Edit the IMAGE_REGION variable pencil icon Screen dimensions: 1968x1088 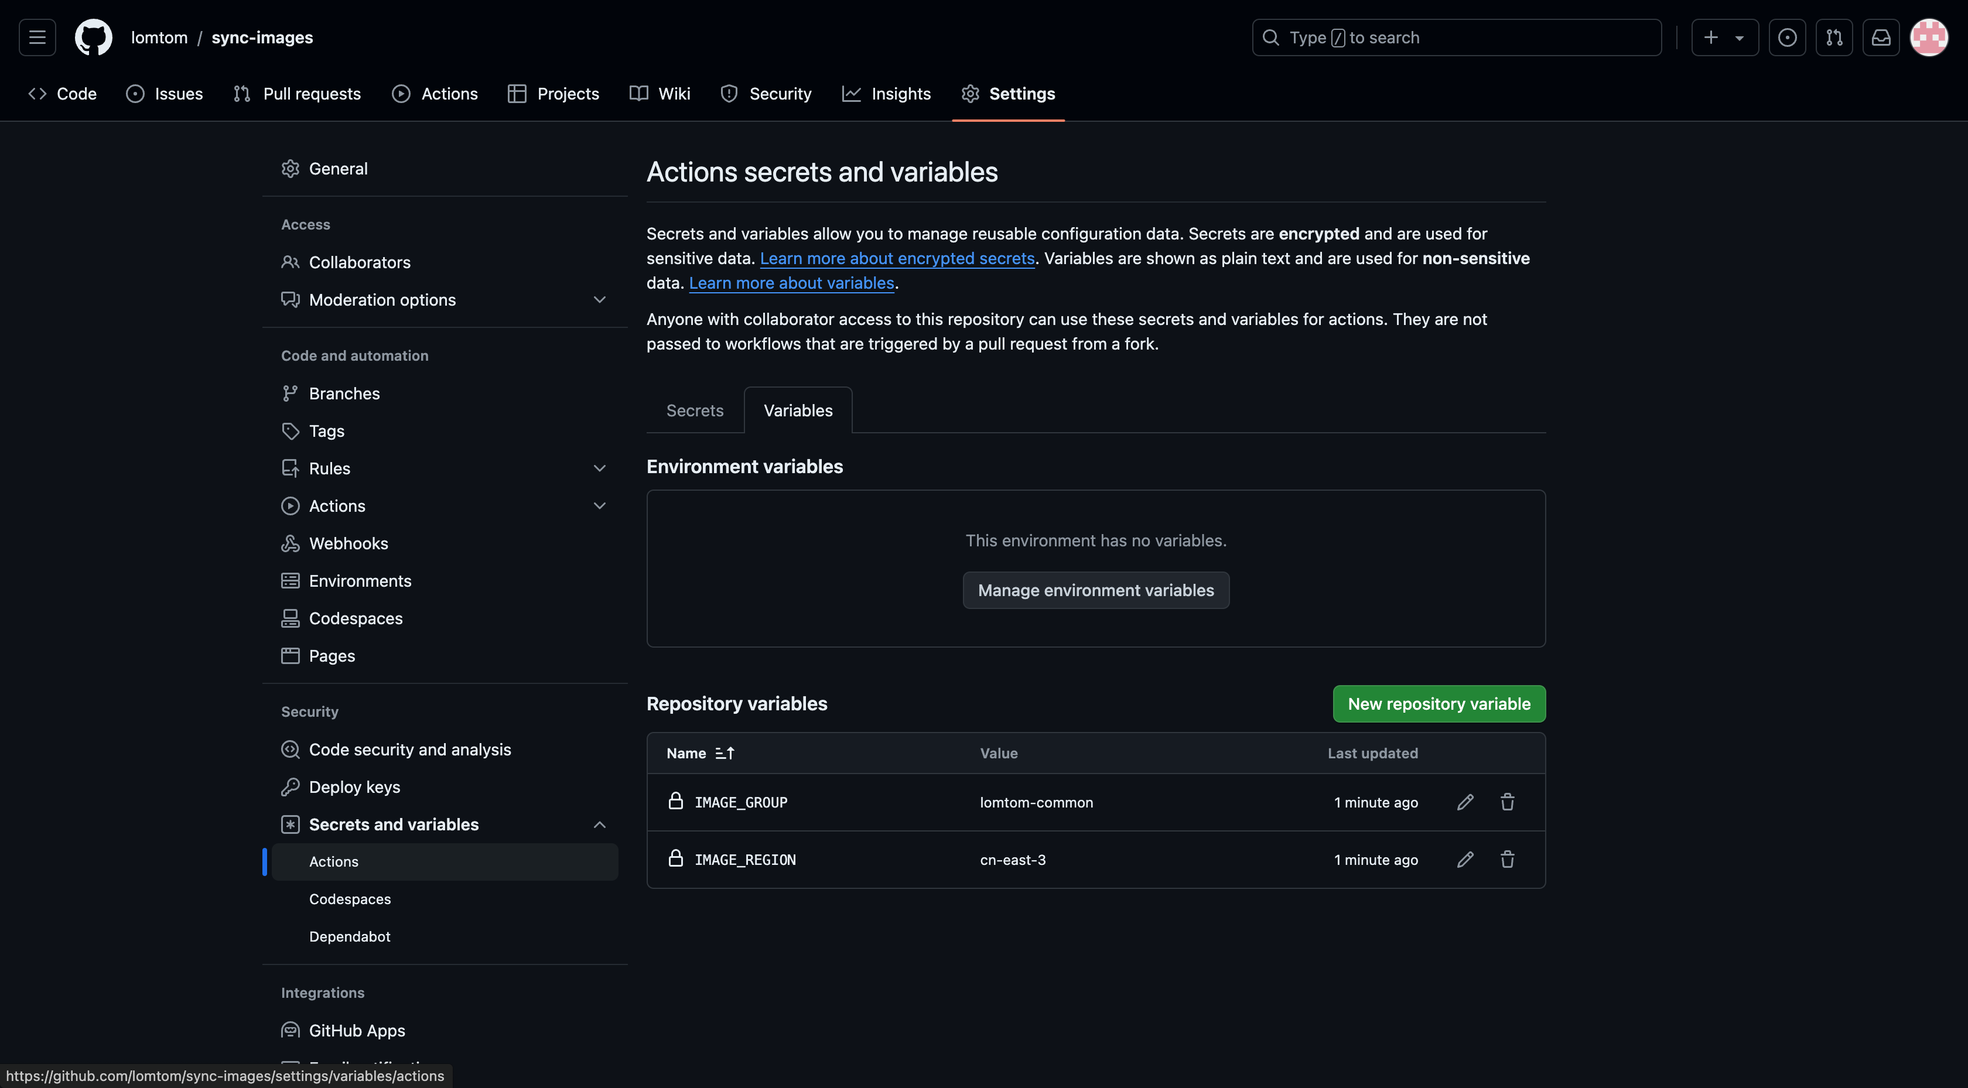pos(1464,860)
